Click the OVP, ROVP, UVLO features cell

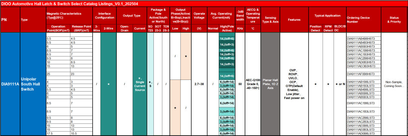294,84
